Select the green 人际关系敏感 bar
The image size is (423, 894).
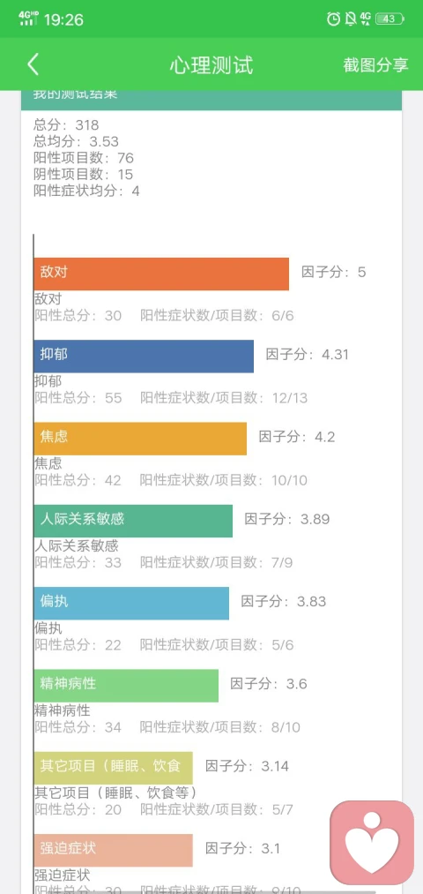(x=133, y=521)
